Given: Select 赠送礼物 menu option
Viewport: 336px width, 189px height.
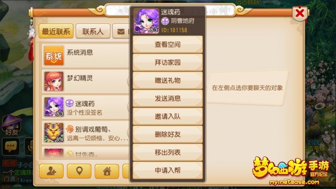Looking at the screenshot, I should tap(168, 80).
